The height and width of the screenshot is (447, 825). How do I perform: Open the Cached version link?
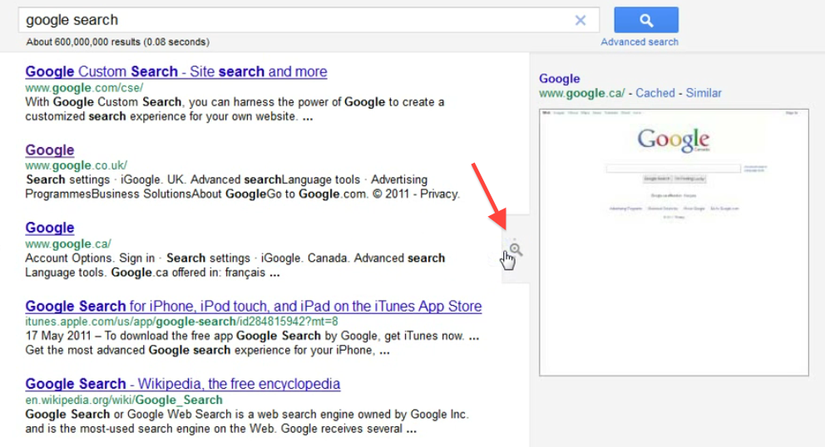coord(655,93)
